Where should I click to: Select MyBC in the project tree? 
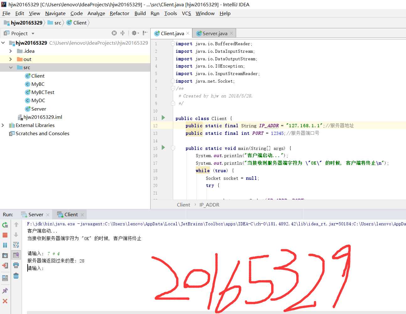pos(38,84)
